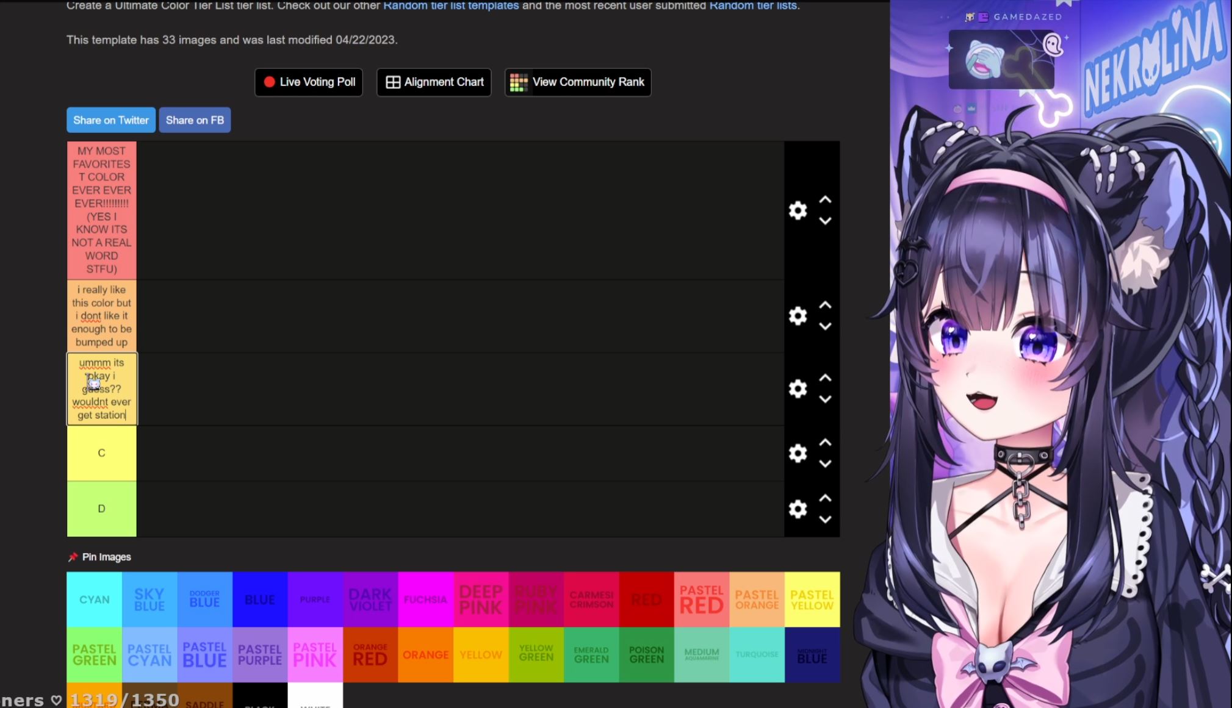Select the Pastel Purple color tile

coord(259,654)
